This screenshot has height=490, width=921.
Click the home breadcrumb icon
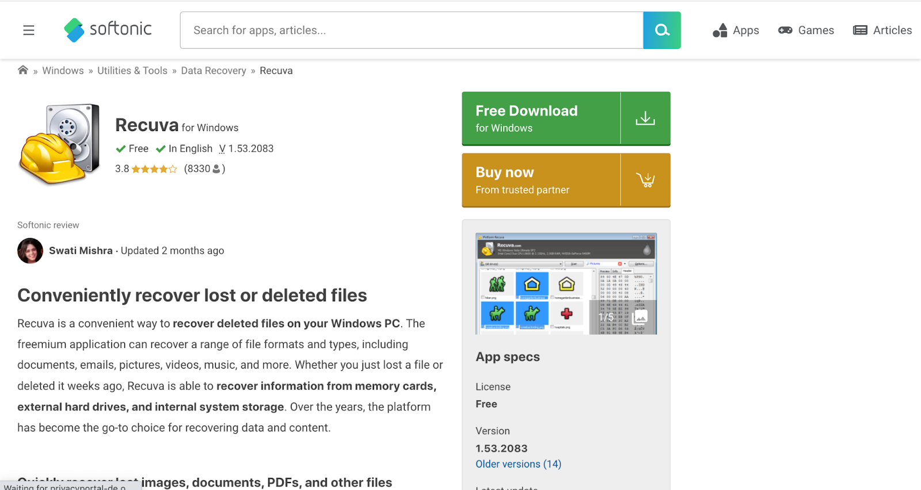click(x=23, y=70)
